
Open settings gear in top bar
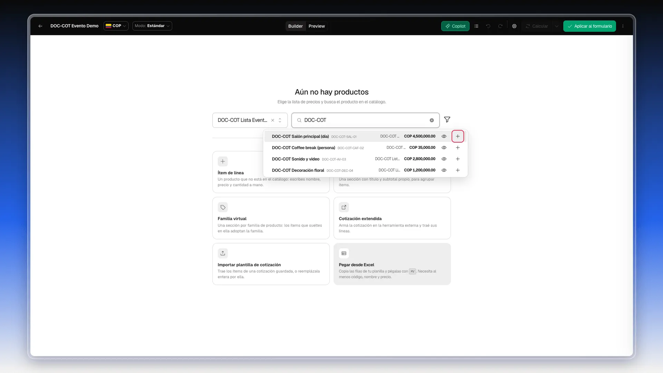pos(514,26)
